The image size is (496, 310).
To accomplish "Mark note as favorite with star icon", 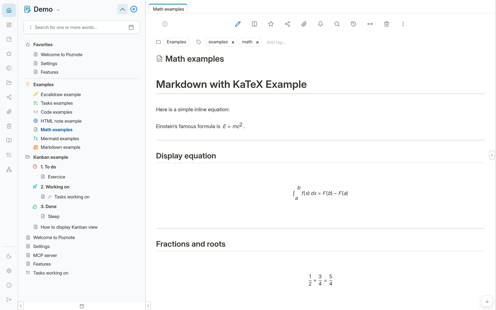I will click(271, 24).
